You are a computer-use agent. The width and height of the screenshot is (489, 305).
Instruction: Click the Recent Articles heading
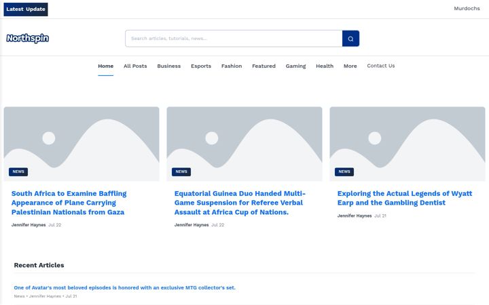[39, 265]
